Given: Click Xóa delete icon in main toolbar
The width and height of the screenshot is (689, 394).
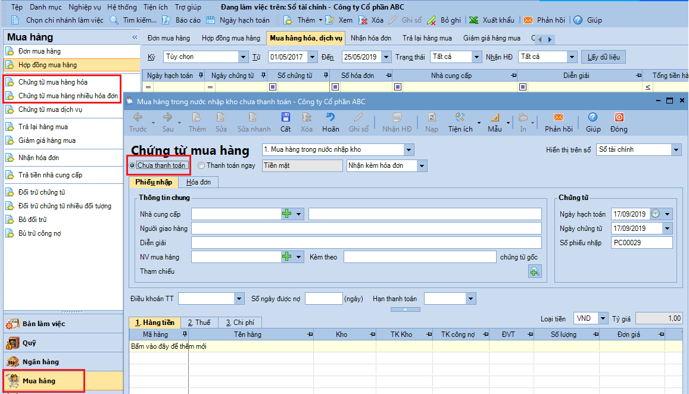Looking at the screenshot, I should (363, 20).
